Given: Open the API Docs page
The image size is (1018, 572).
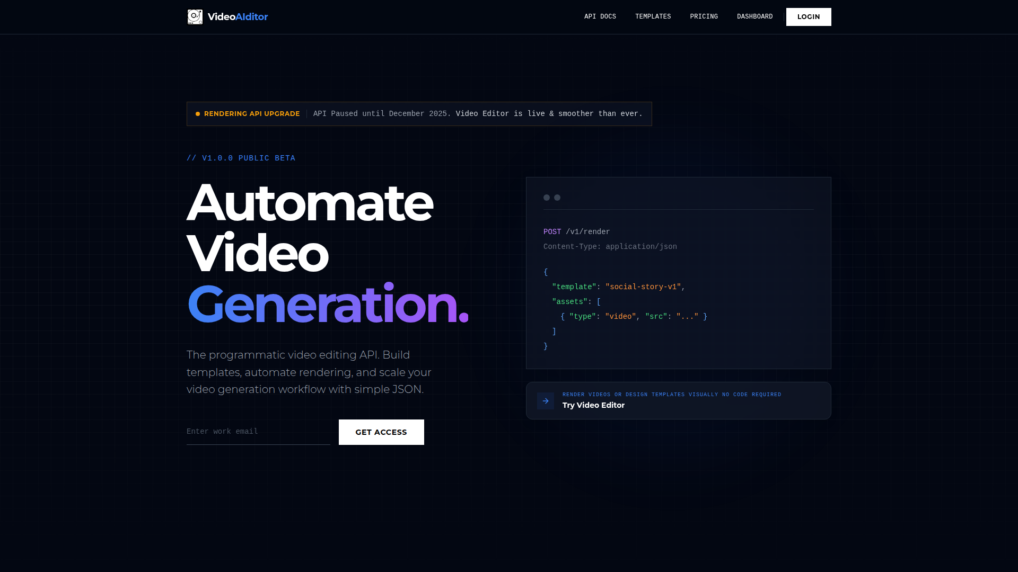Looking at the screenshot, I should click(600, 17).
